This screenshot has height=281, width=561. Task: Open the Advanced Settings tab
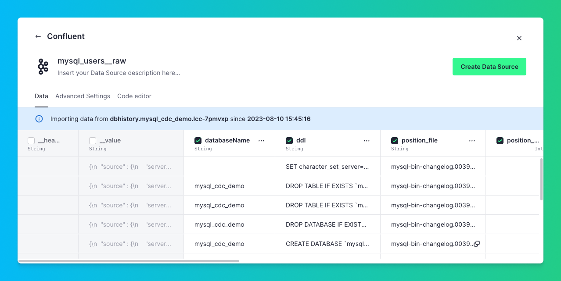click(x=83, y=96)
